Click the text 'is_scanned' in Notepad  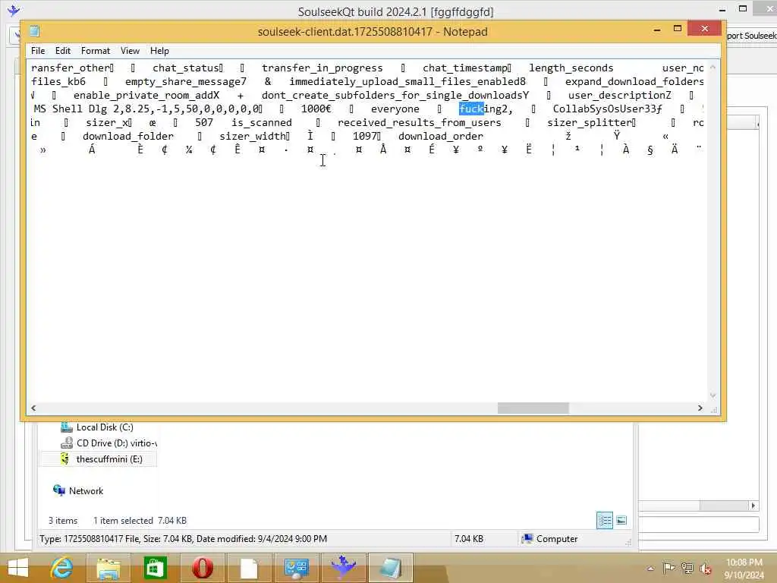click(x=262, y=122)
